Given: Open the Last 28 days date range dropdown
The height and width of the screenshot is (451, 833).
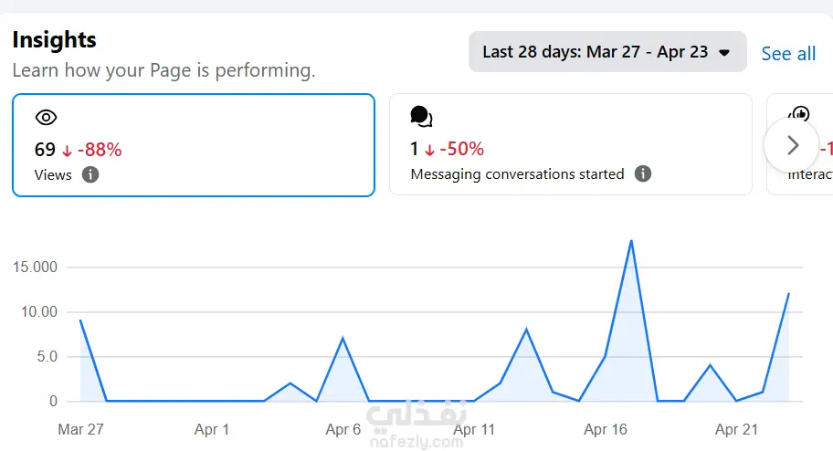Looking at the screenshot, I should coord(607,51).
